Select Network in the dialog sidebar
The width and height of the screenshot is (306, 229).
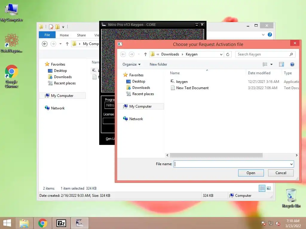point(136,119)
